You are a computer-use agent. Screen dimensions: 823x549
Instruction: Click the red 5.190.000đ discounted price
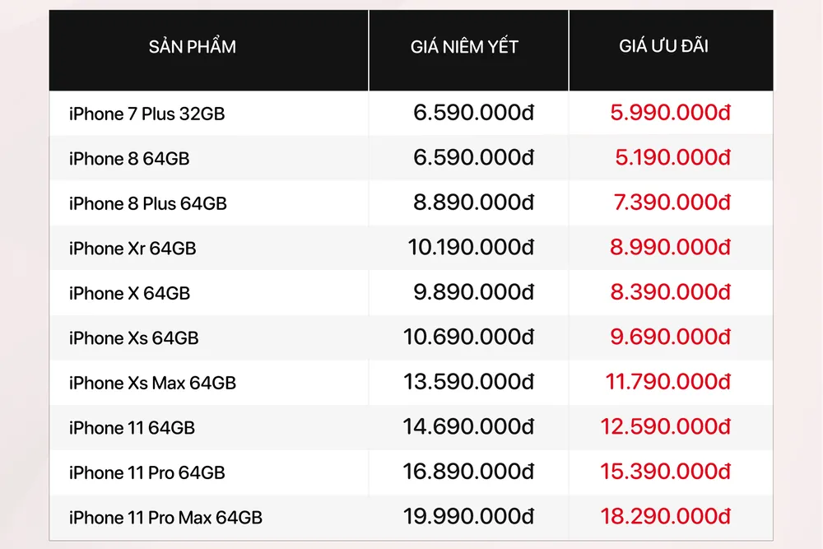click(x=672, y=158)
